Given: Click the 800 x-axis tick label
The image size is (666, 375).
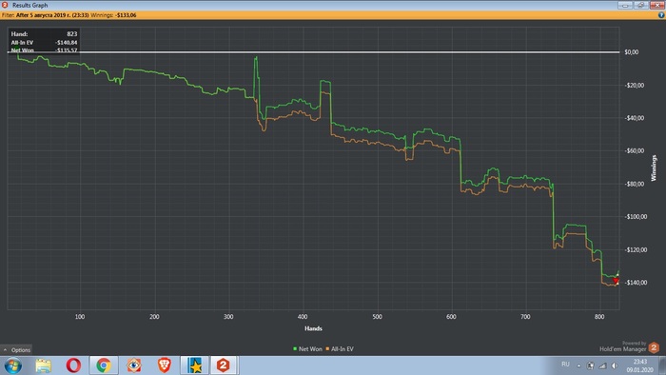Looking at the screenshot, I should pos(599,317).
